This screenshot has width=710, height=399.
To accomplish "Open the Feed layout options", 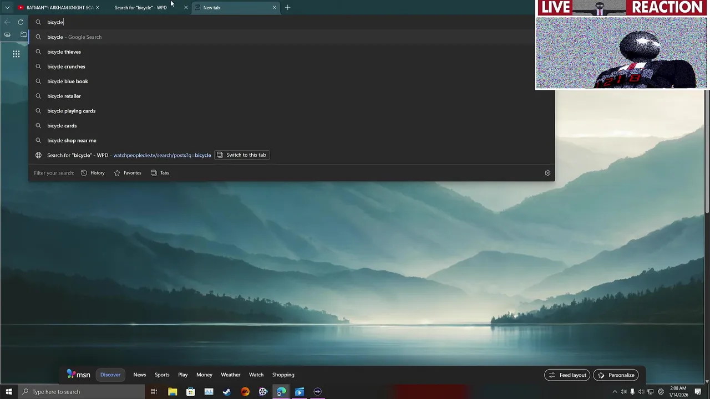I will 567,375.
